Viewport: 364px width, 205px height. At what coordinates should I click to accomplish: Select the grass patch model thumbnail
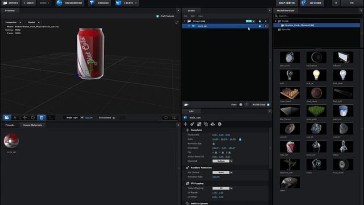coord(316,111)
